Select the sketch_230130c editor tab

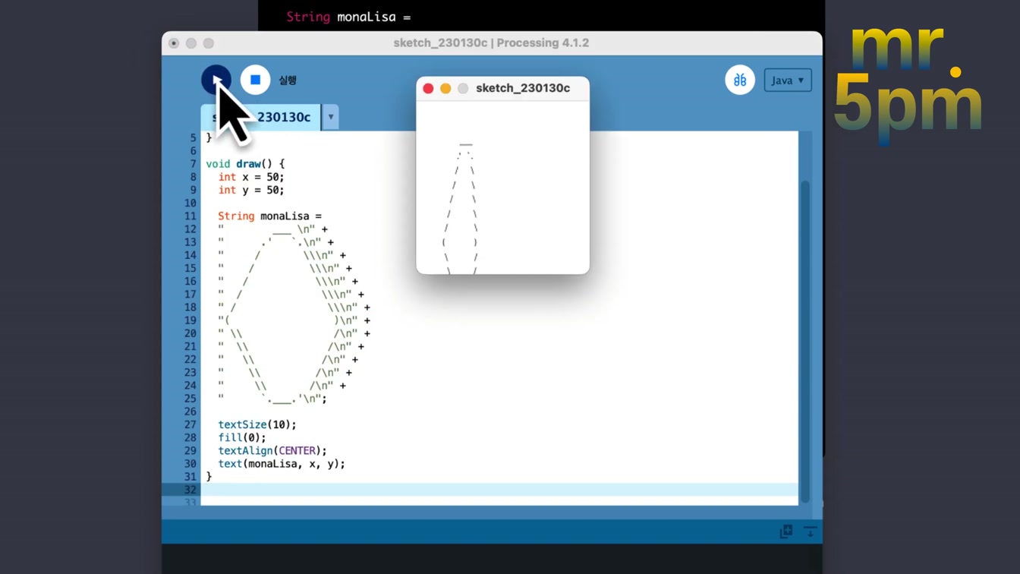point(260,117)
